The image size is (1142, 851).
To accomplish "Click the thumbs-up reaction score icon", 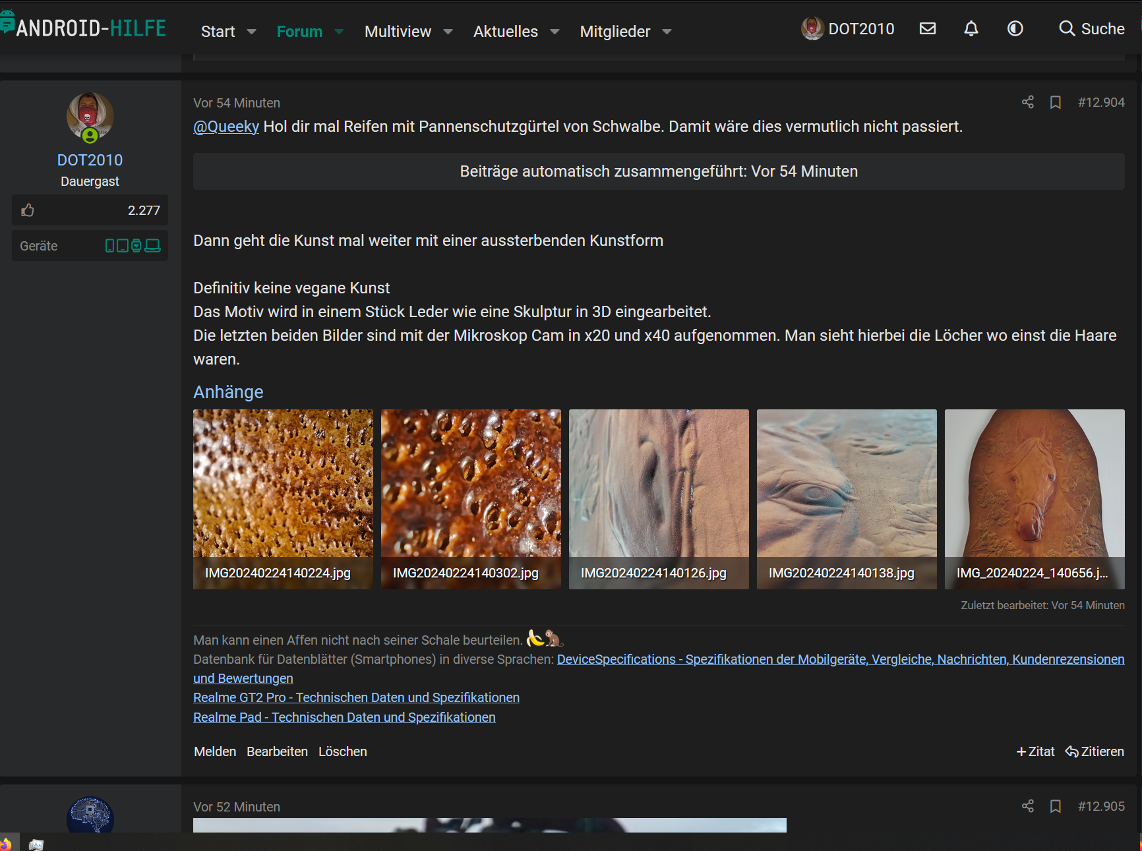I will 28,210.
